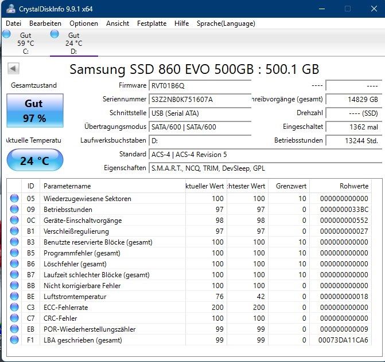The width and height of the screenshot is (385, 362).
Task: Click the Eigenschaften field with S.M.A.R.T., NCQ
Action: [x=265, y=168]
